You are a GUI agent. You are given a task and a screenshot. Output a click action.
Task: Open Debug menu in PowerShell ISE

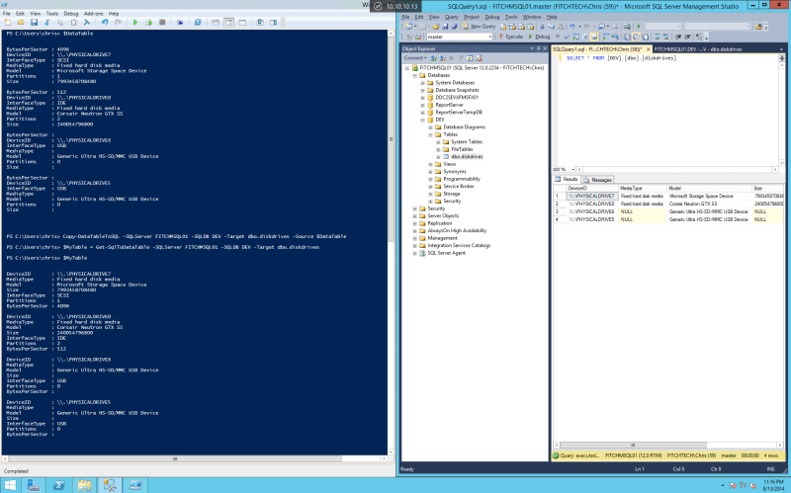click(x=70, y=14)
